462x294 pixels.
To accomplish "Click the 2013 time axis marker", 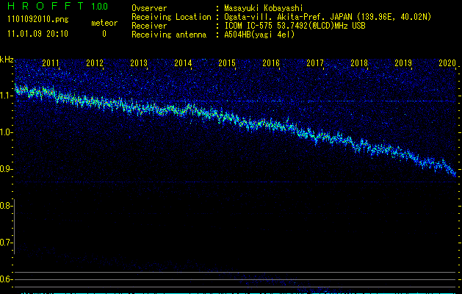I will coord(139,63).
